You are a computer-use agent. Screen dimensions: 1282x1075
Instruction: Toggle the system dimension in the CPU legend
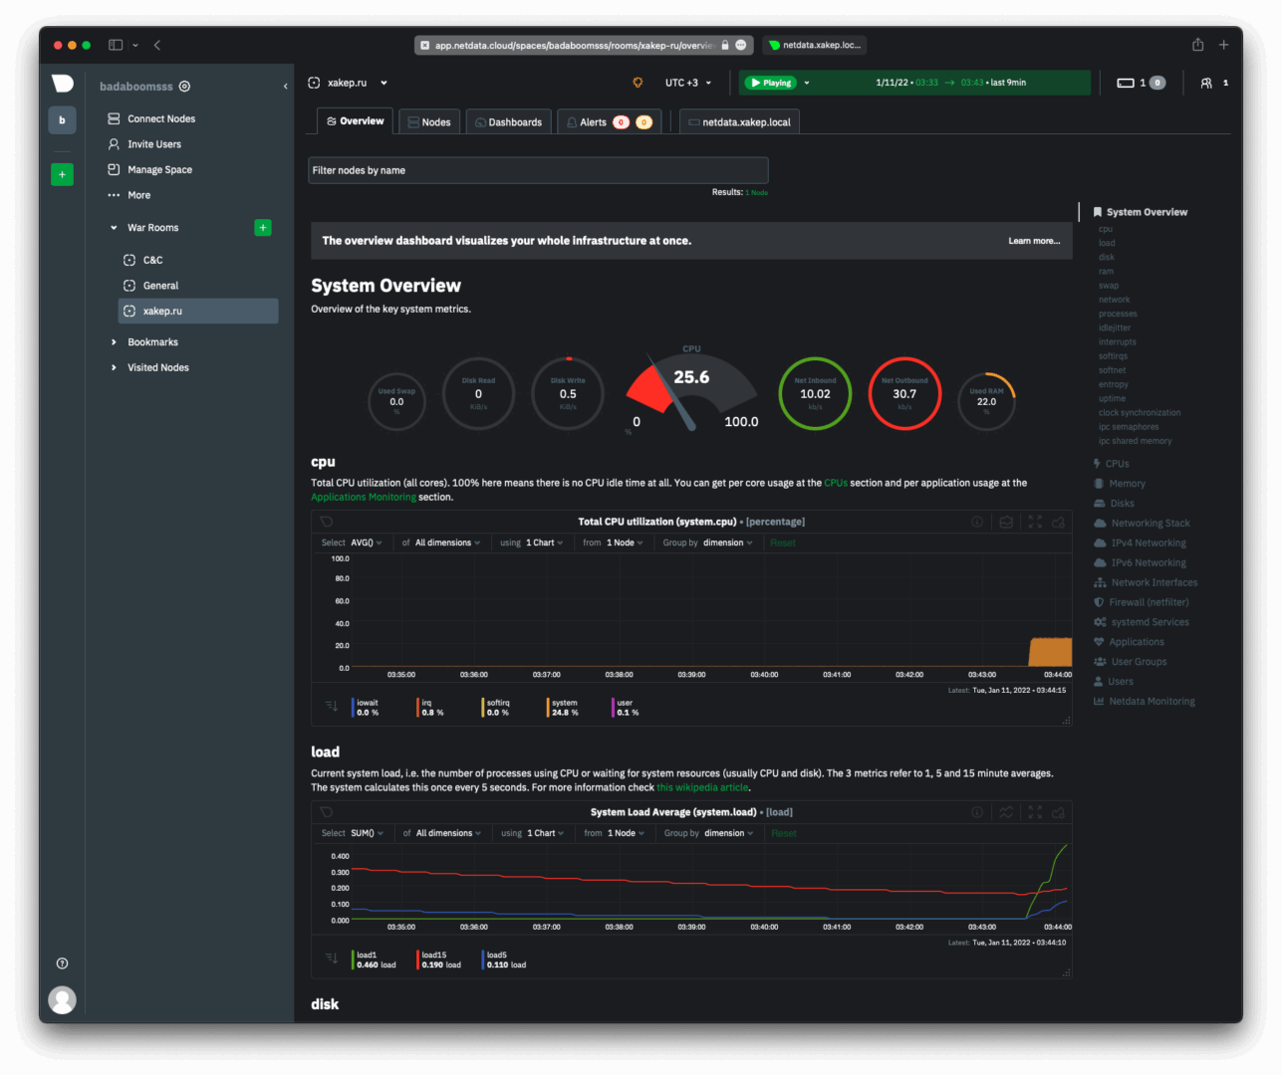tap(563, 708)
